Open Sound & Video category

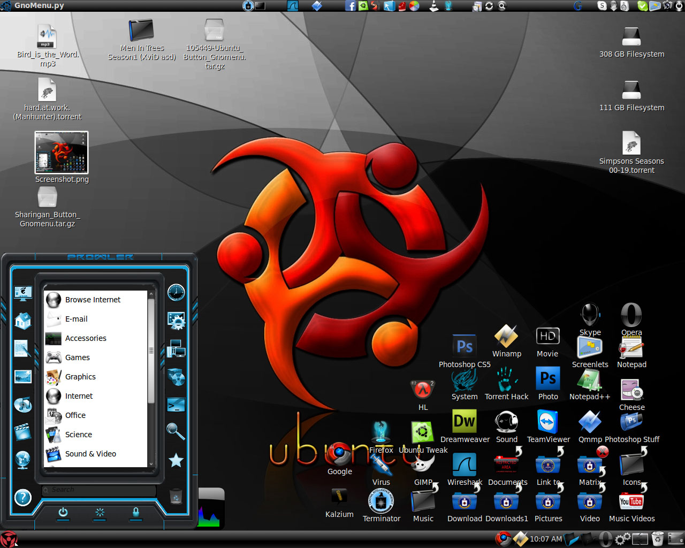tap(95, 454)
